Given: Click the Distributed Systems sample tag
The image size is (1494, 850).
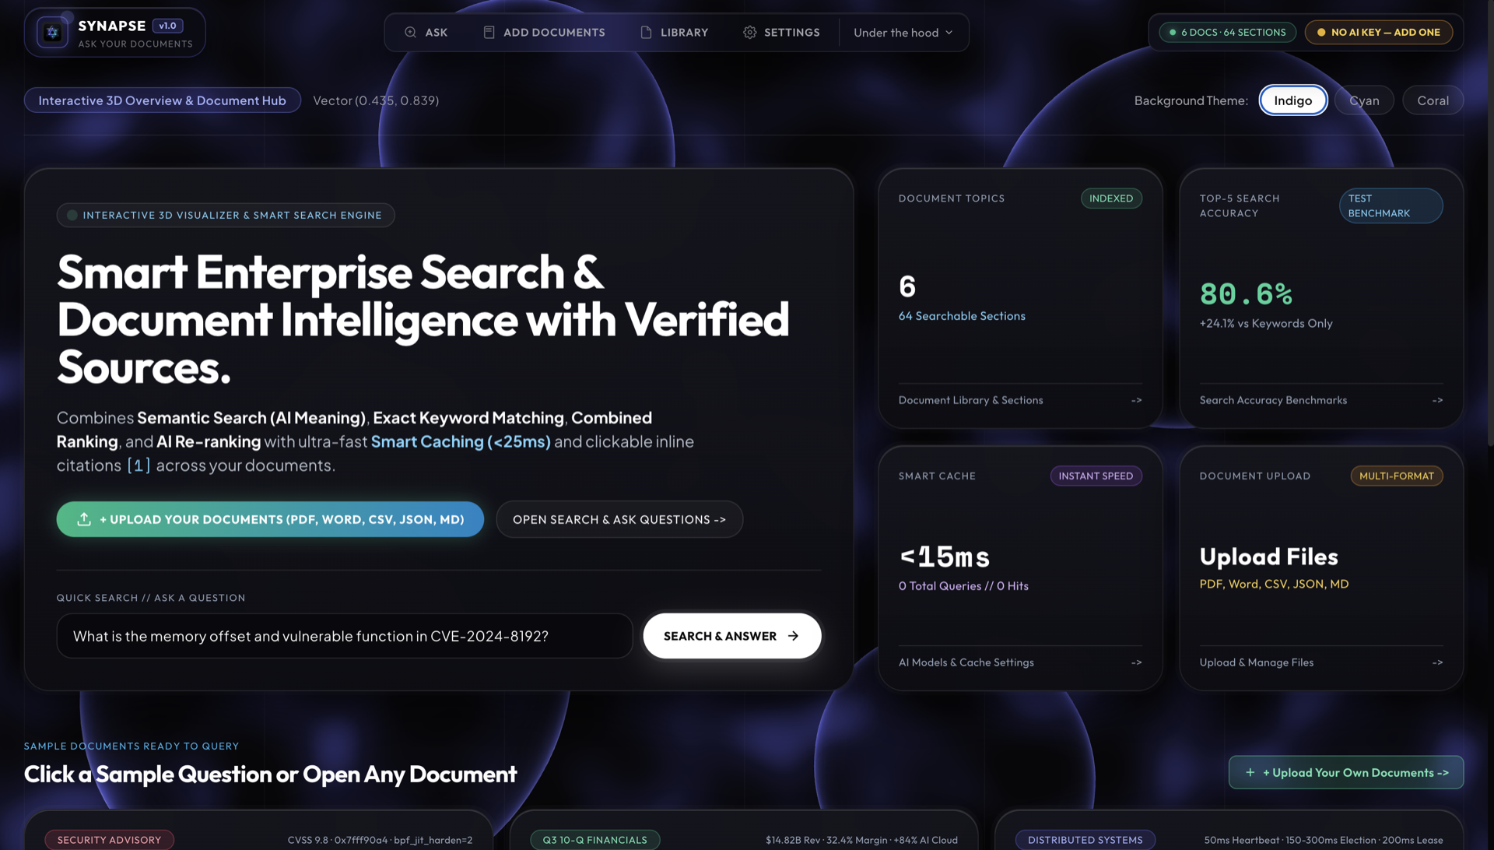Looking at the screenshot, I should pos(1085,840).
